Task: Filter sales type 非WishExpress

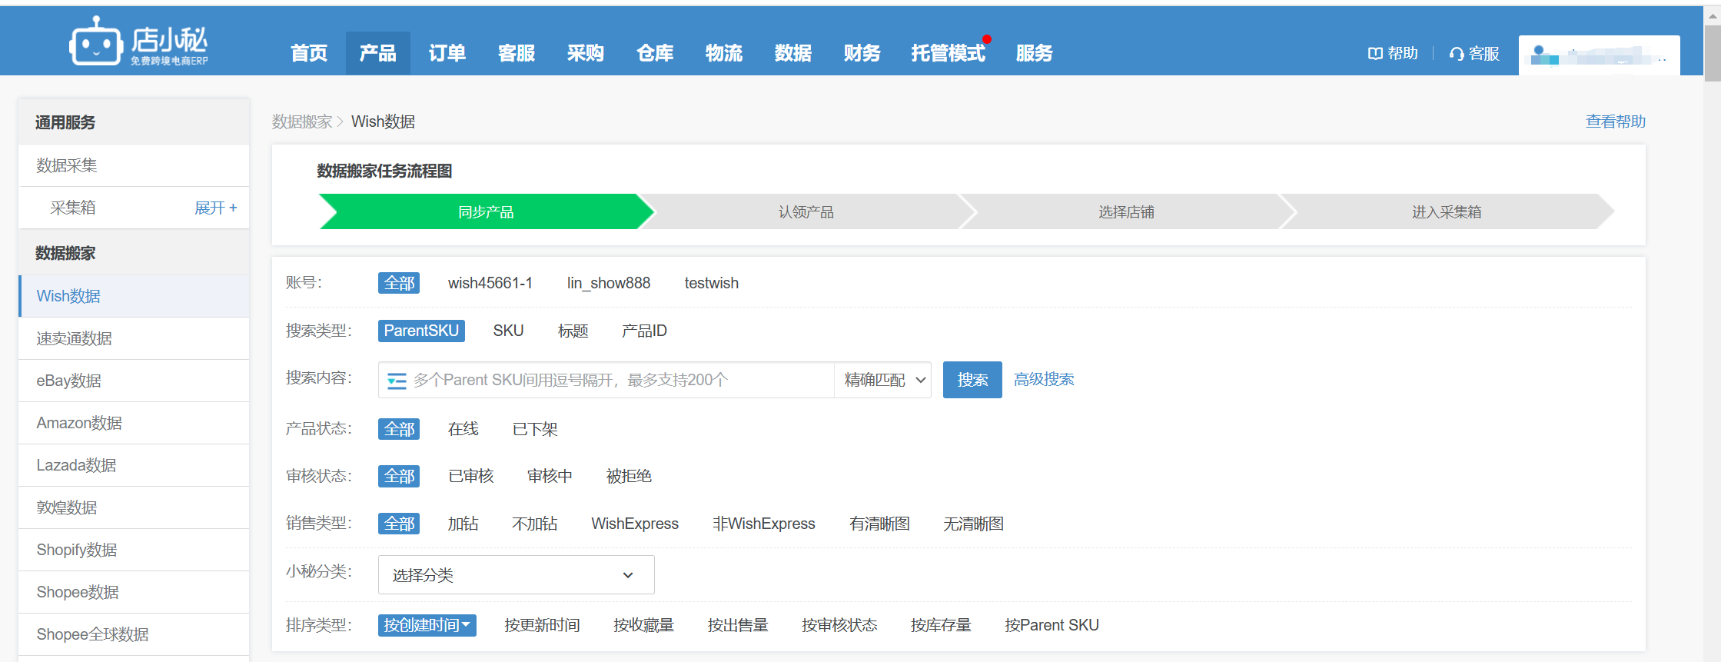Action: [x=764, y=524]
